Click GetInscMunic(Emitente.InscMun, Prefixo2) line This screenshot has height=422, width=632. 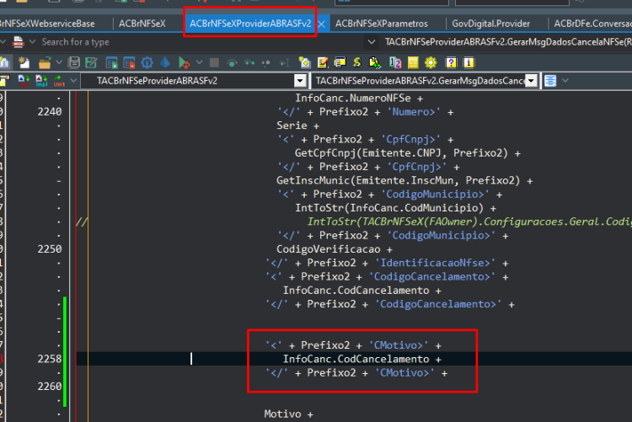pos(404,180)
